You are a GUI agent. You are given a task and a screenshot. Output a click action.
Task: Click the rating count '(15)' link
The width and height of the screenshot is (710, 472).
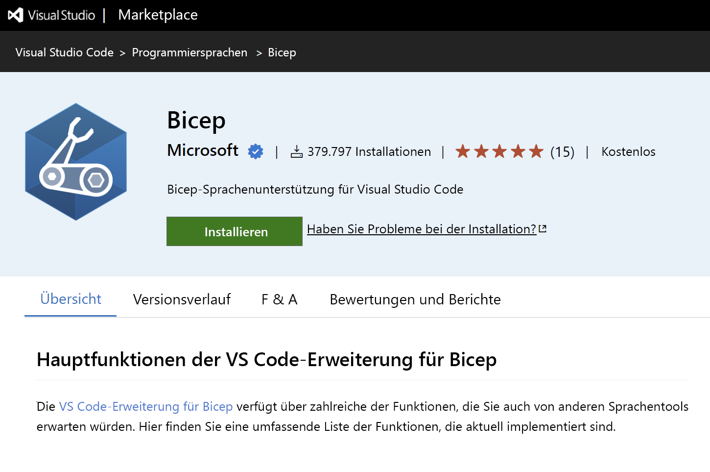[562, 151]
